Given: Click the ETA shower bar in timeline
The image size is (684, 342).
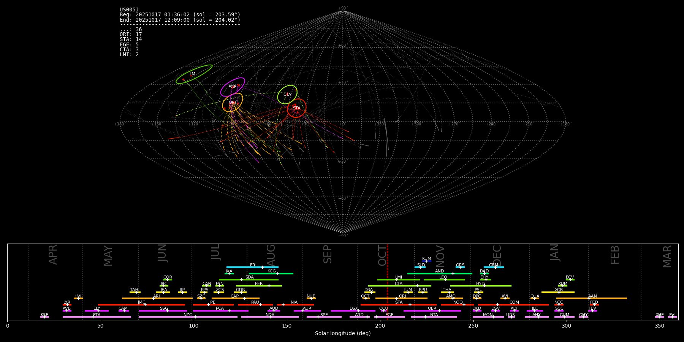Looking at the screenshot, I should [97, 317].
